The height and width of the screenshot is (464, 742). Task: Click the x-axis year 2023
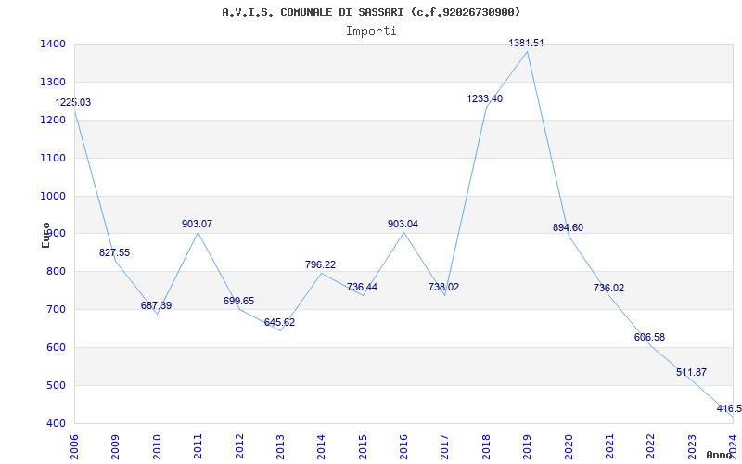tap(692, 447)
